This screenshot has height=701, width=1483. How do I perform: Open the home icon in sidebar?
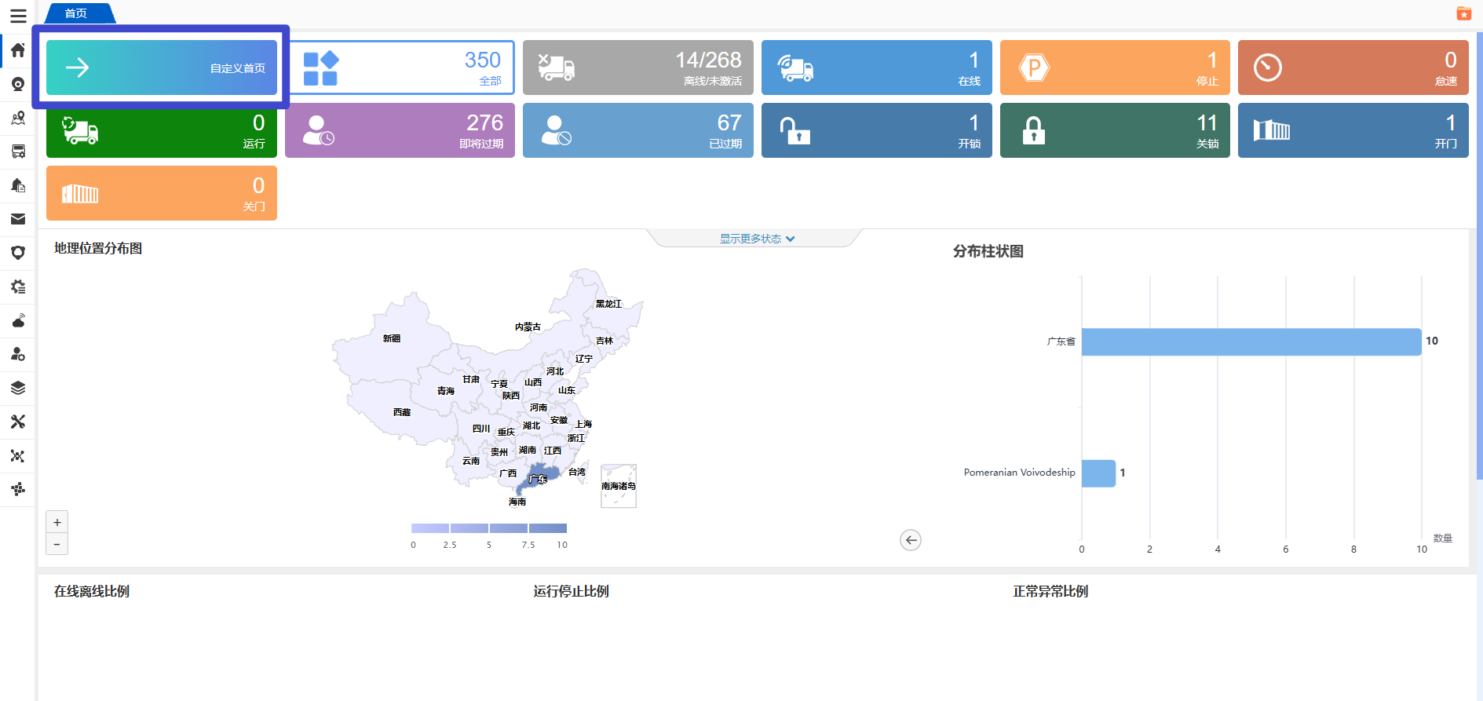[x=18, y=50]
